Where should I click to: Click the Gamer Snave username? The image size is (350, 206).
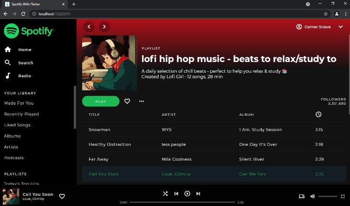[318, 27]
